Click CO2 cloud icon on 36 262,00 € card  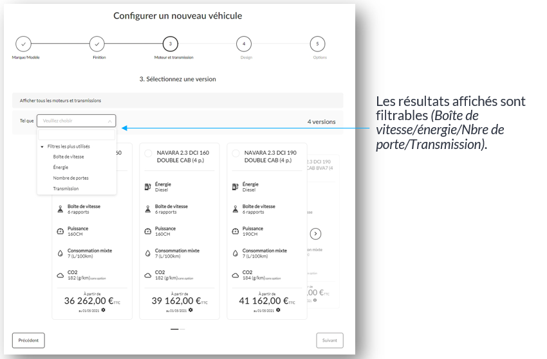click(x=60, y=276)
